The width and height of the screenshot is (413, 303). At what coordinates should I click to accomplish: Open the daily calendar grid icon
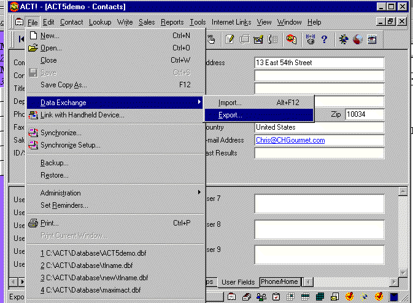click(290, 297)
